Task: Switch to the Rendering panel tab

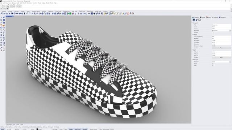Action: pyautogui.click(x=222, y=17)
